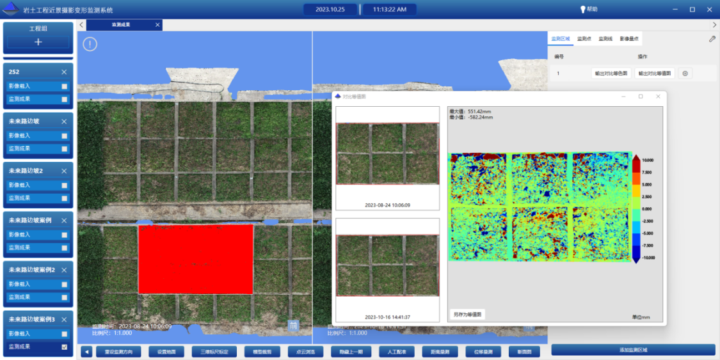Open the 影像量点 tab
The image size is (720, 360).
click(x=628, y=39)
